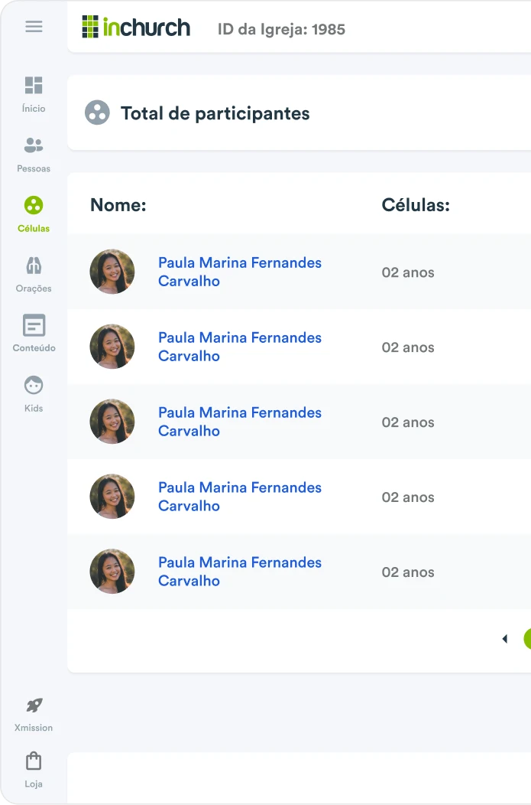
Task: Launch Xmission rocket icon
Action: [34, 706]
